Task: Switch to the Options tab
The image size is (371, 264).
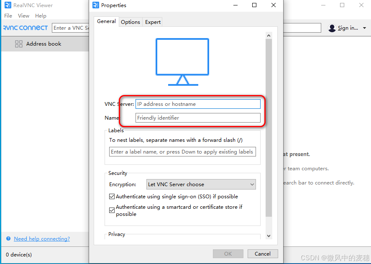Action: [130, 22]
